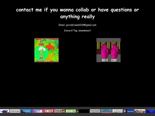Click the solid black web badge
Image resolution: width=155 pixels, height=116 pixels.
84,111
